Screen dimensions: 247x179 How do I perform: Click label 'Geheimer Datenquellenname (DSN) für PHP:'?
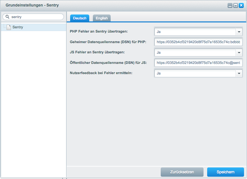coord(108,42)
